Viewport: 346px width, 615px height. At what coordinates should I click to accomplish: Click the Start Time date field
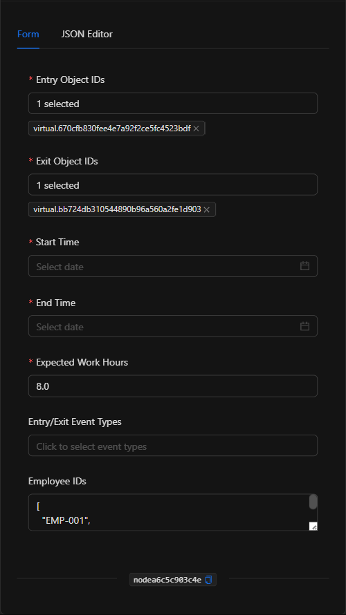click(173, 266)
